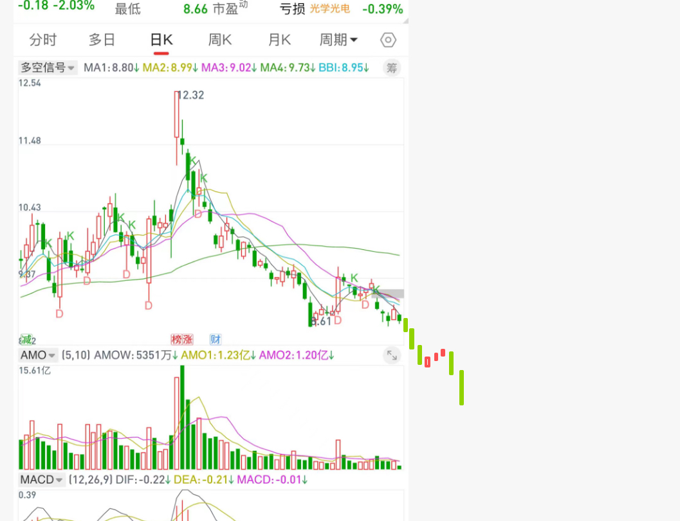Viewport: 680px width, 521px height.
Task: Click the MA2:8.99 value
Action: [170, 68]
